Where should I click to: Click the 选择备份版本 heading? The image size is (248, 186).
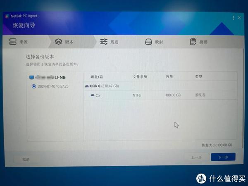point(40,57)
